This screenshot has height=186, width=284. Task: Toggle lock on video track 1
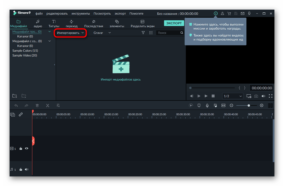21,148
